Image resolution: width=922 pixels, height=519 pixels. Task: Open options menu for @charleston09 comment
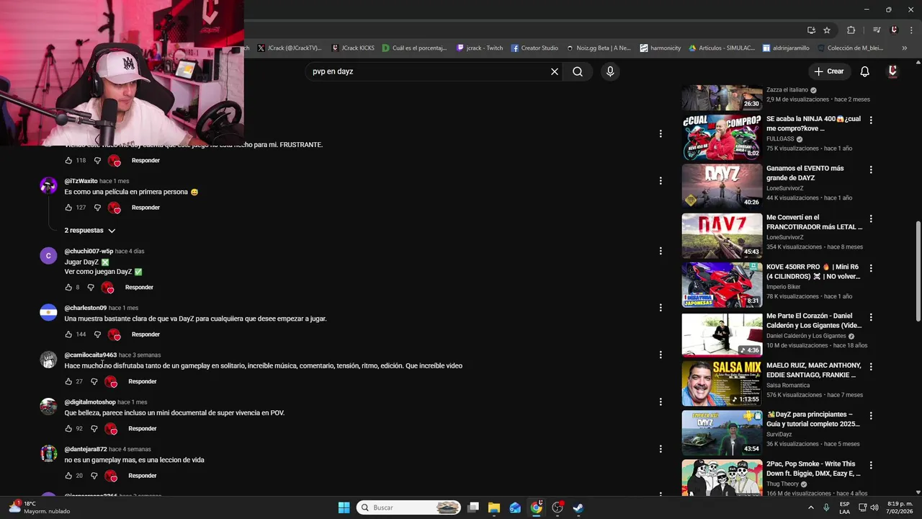[x=660, y=308]
